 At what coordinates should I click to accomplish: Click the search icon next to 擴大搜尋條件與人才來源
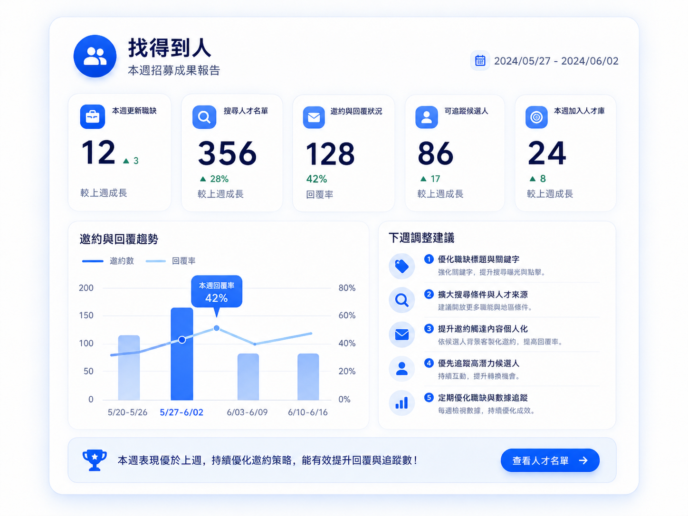coord(402,300)
